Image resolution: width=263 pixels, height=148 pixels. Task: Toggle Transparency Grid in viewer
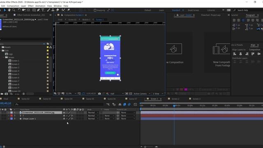(131, 94)
